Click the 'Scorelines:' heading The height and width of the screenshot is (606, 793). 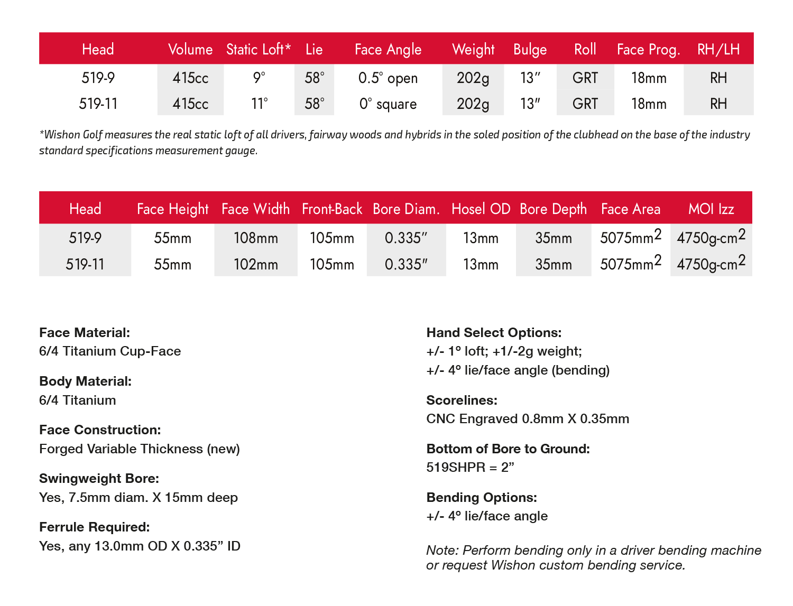click(462, 400)
